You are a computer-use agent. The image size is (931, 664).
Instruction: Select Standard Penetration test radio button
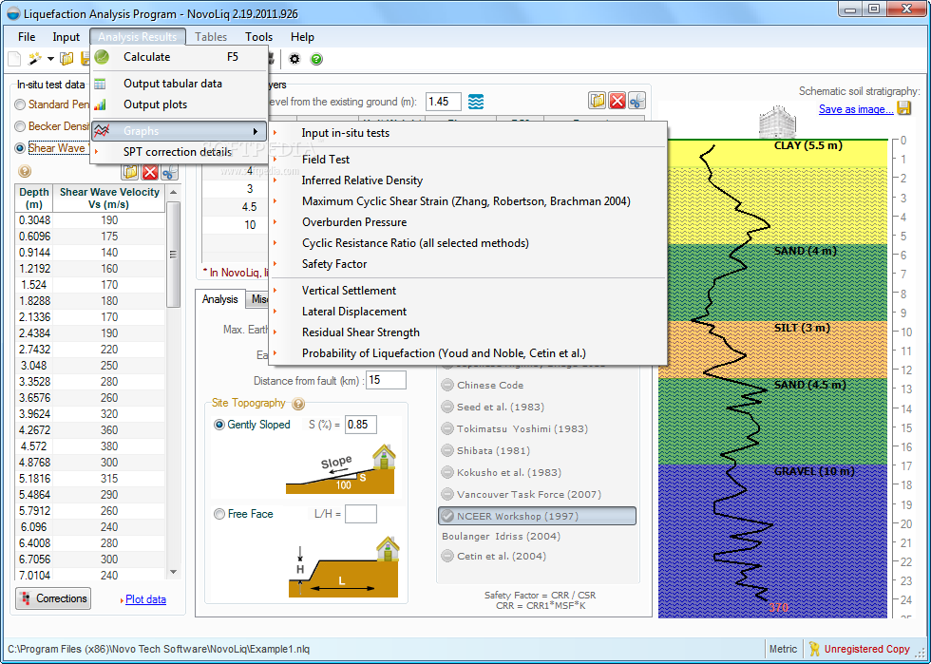click(x=20, y=104)
